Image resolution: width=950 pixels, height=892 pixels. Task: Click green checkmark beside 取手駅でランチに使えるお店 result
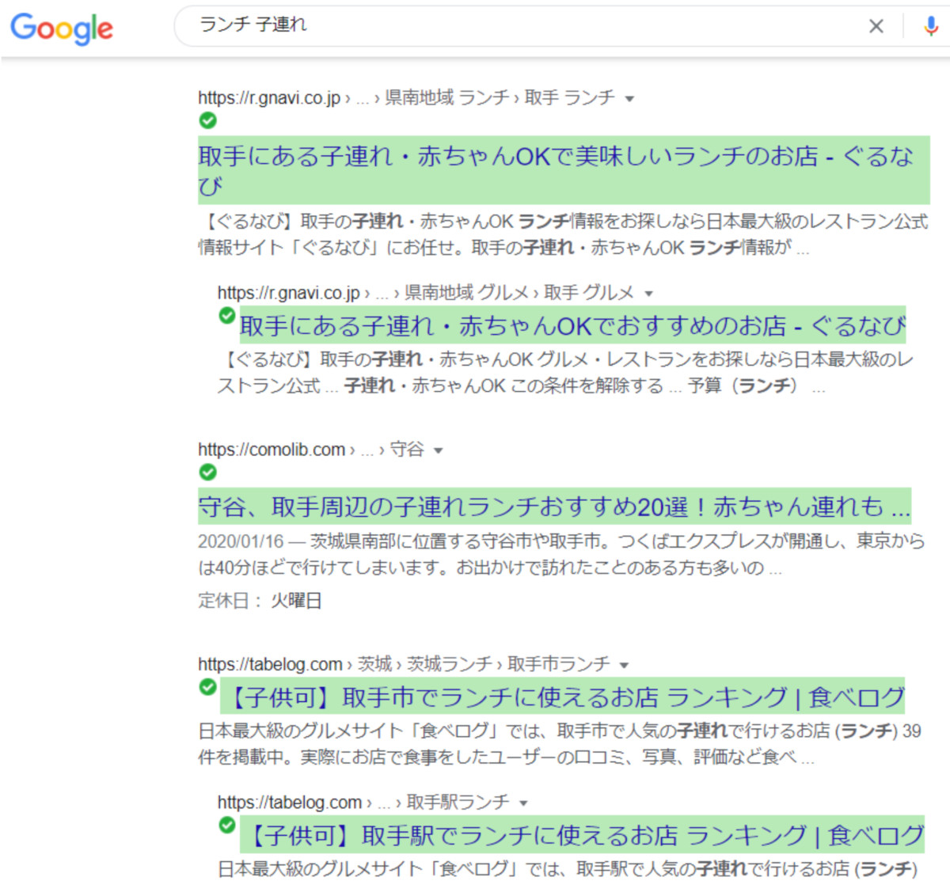227,825
